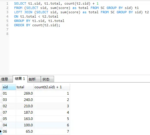Click FROM keyword starting line 2
Viewport: 150px width, 135px height.
tap(18, 8)
